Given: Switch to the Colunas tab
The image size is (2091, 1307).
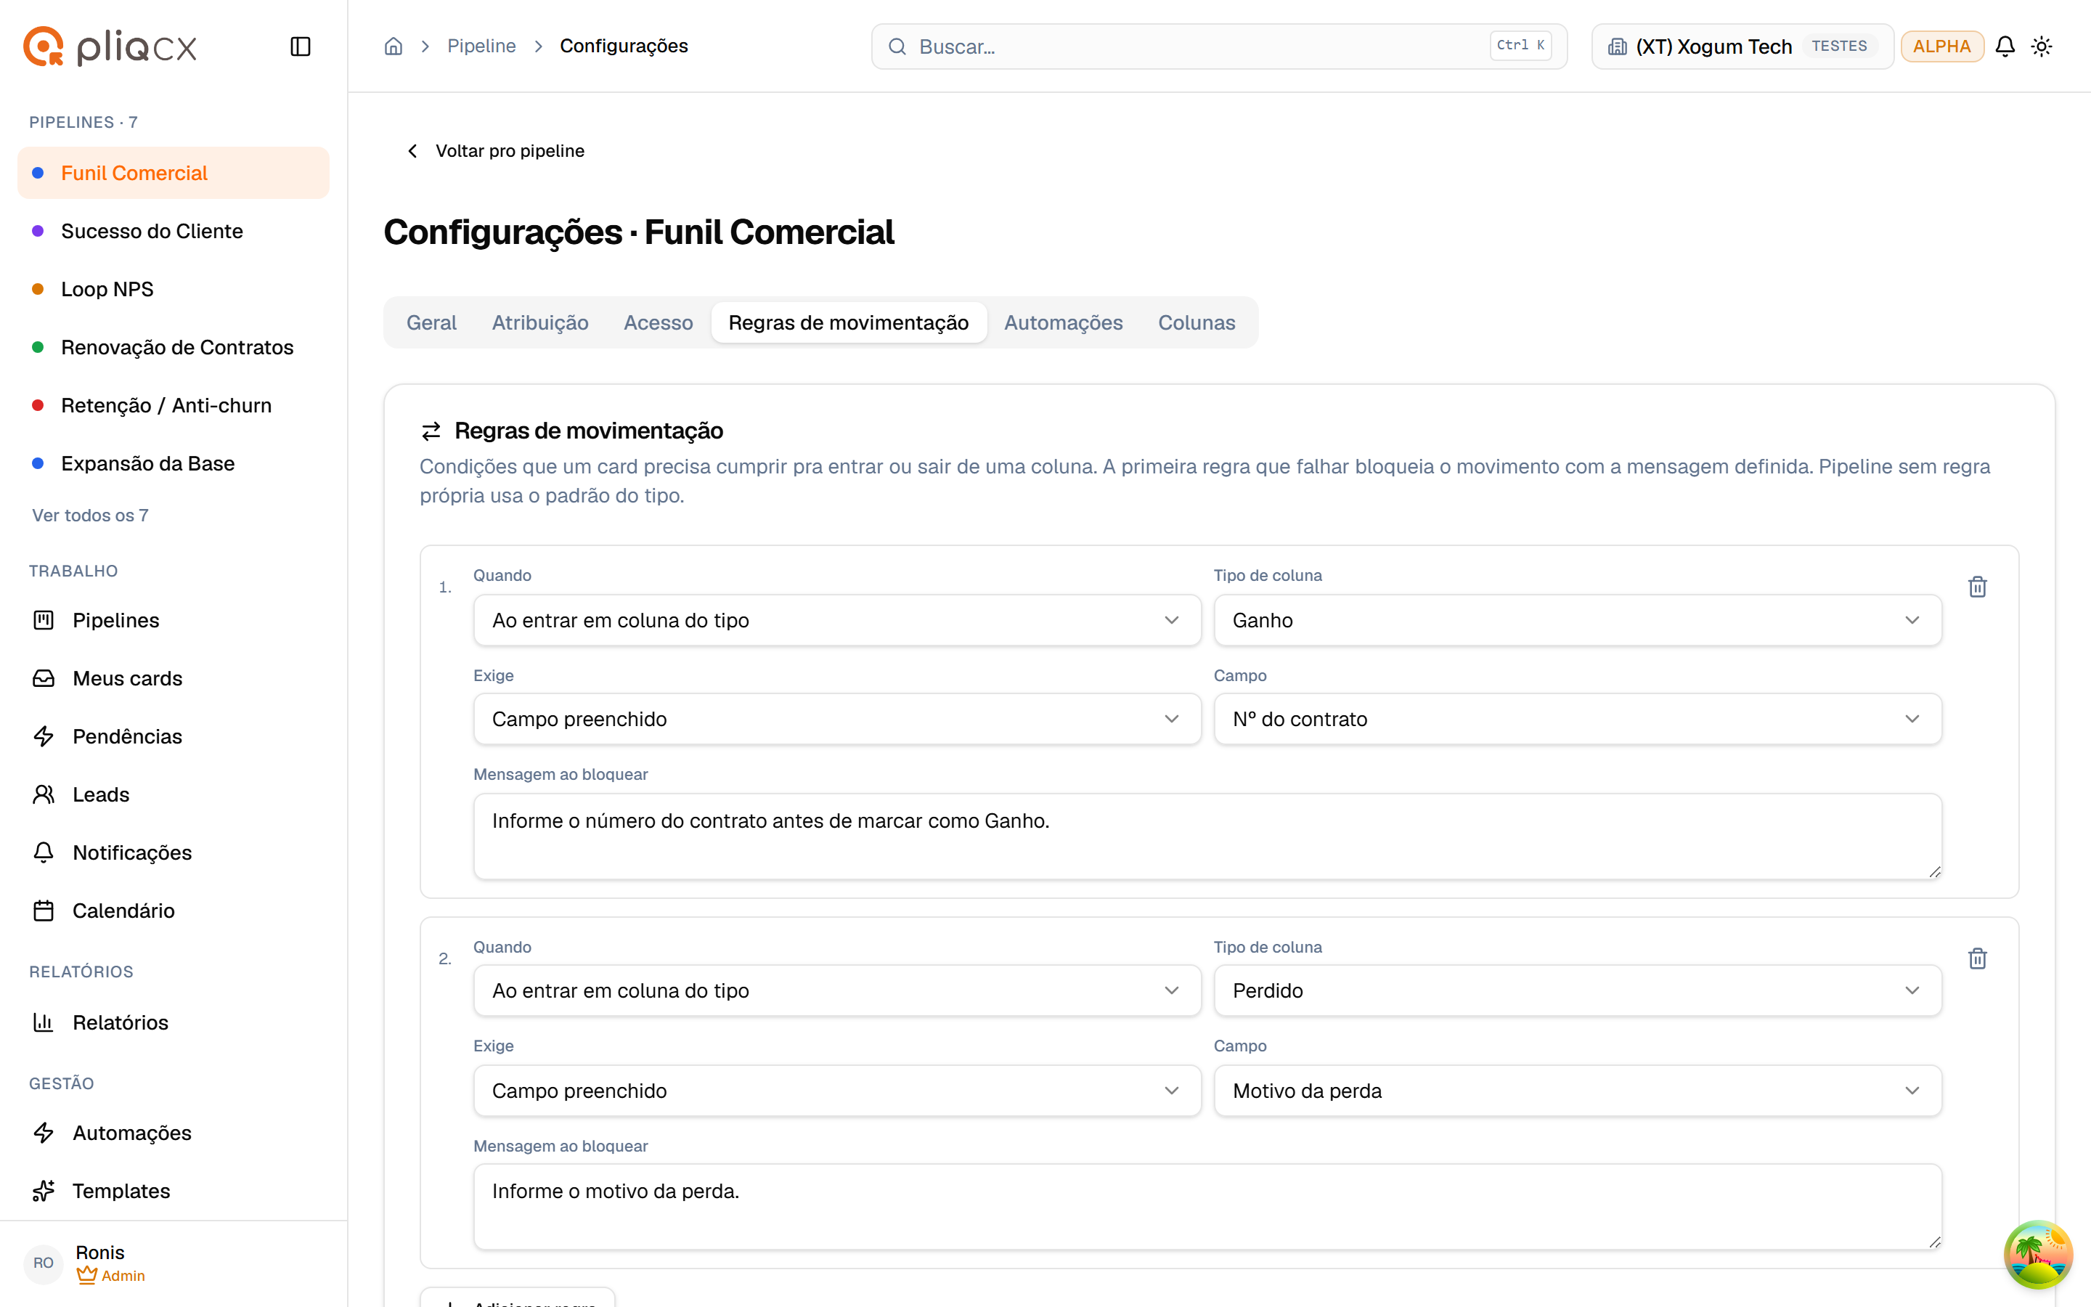Looking at the screenshot, I should [x=1196, y=322].
